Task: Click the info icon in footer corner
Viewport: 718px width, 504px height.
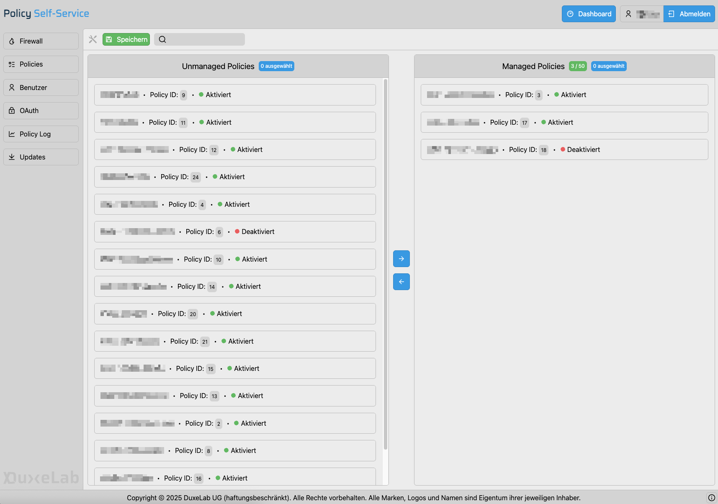Action: click(x=711, y=498)
